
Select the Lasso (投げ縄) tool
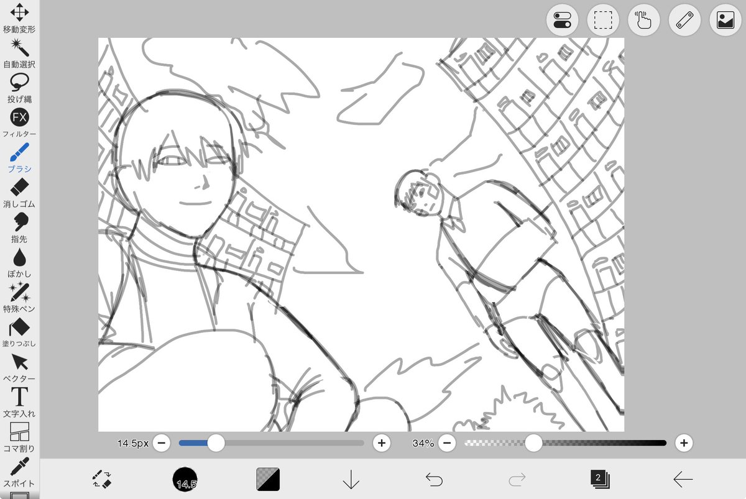(19, 87)
